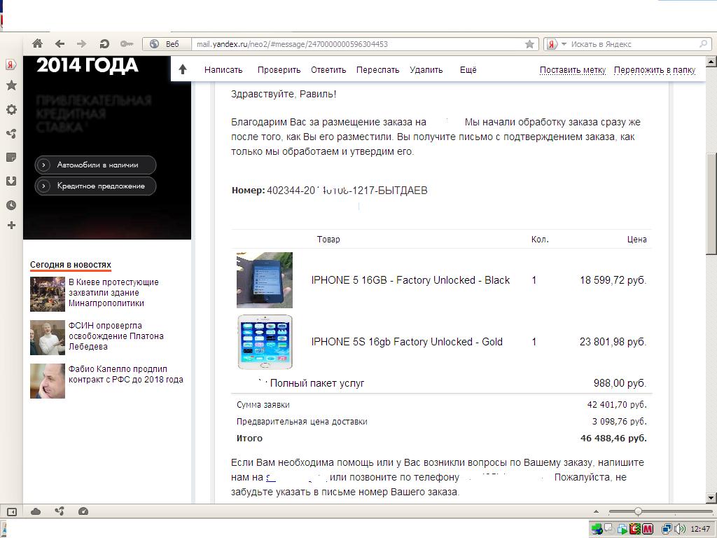
Task: Click gold iPhone 5S product image
Action: [x=265, y=342]
